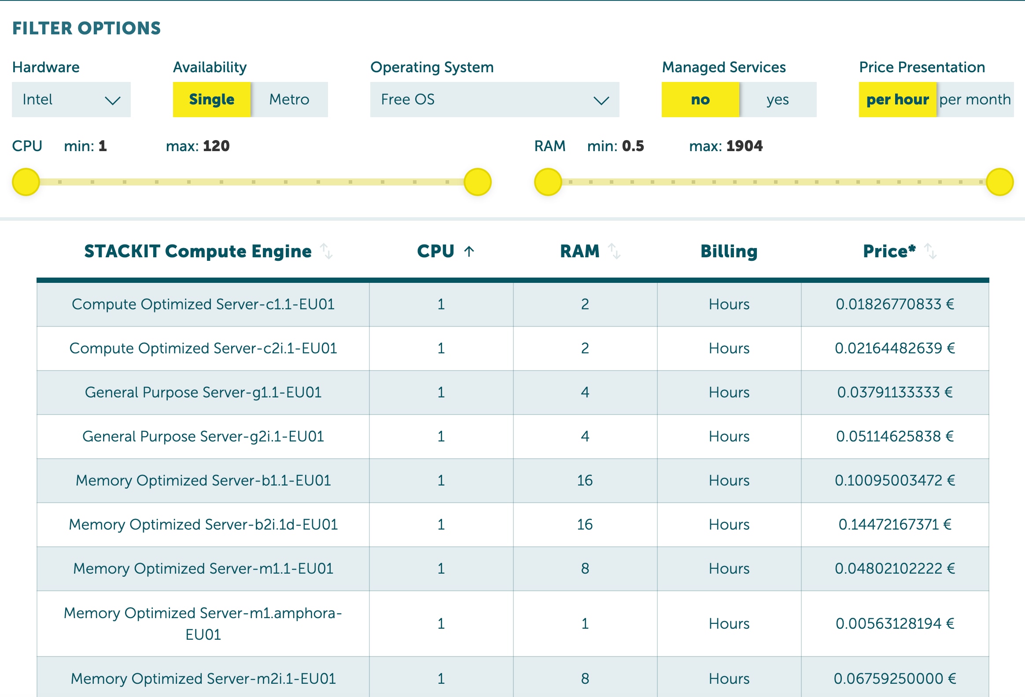Choose per hour price presentation
The width and height of the screenshot is (1025, 697).
[898, 99]
